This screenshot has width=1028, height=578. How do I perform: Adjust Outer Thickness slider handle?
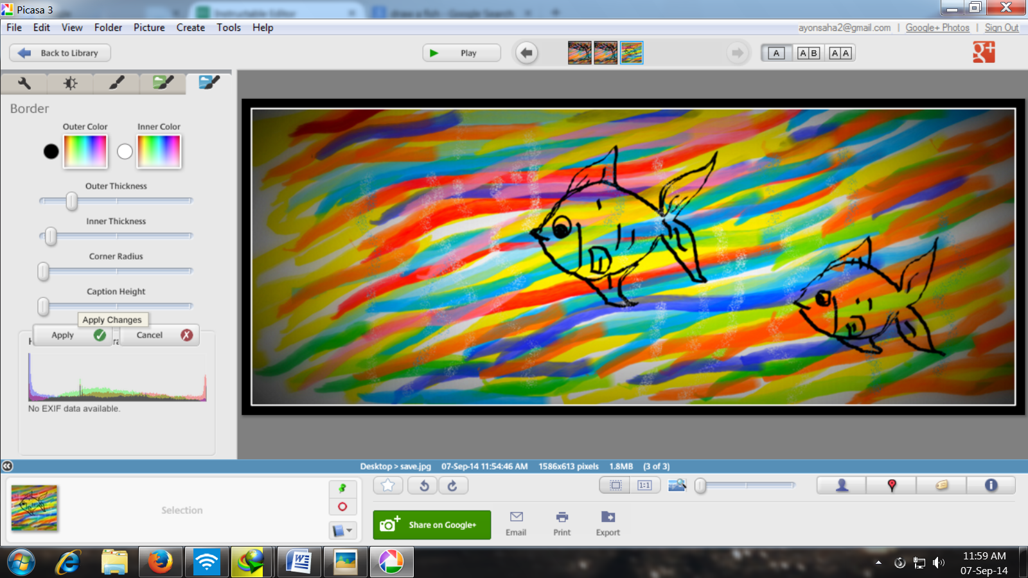point(71,201)
